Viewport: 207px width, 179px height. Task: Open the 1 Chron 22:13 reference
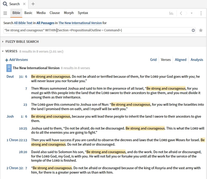pyautogui.click(x=17, y=140)
